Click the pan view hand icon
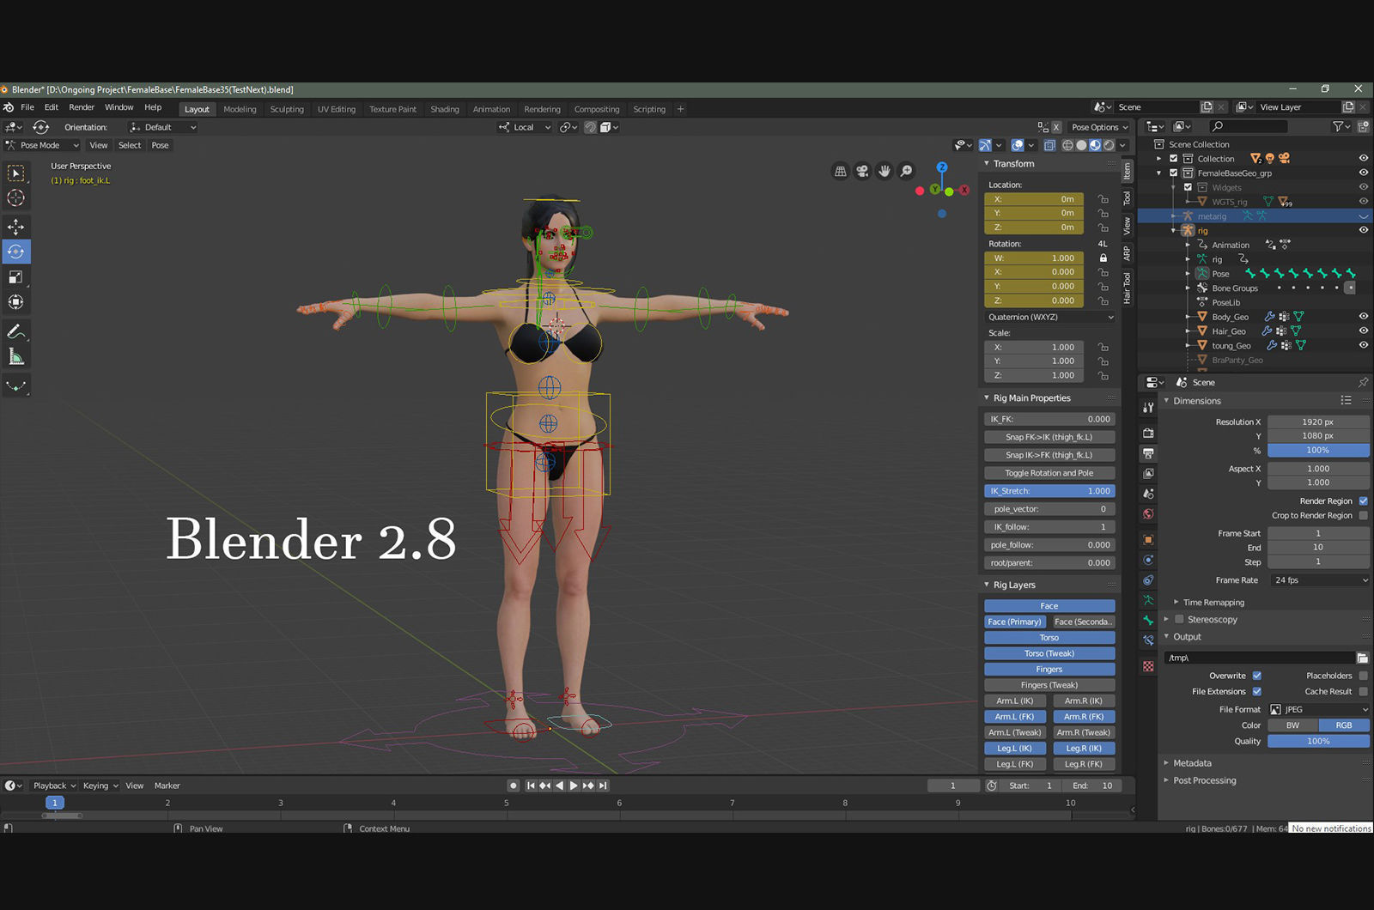Image resolution: width=1374 pixels, height=910 pixels. point(885,171)
